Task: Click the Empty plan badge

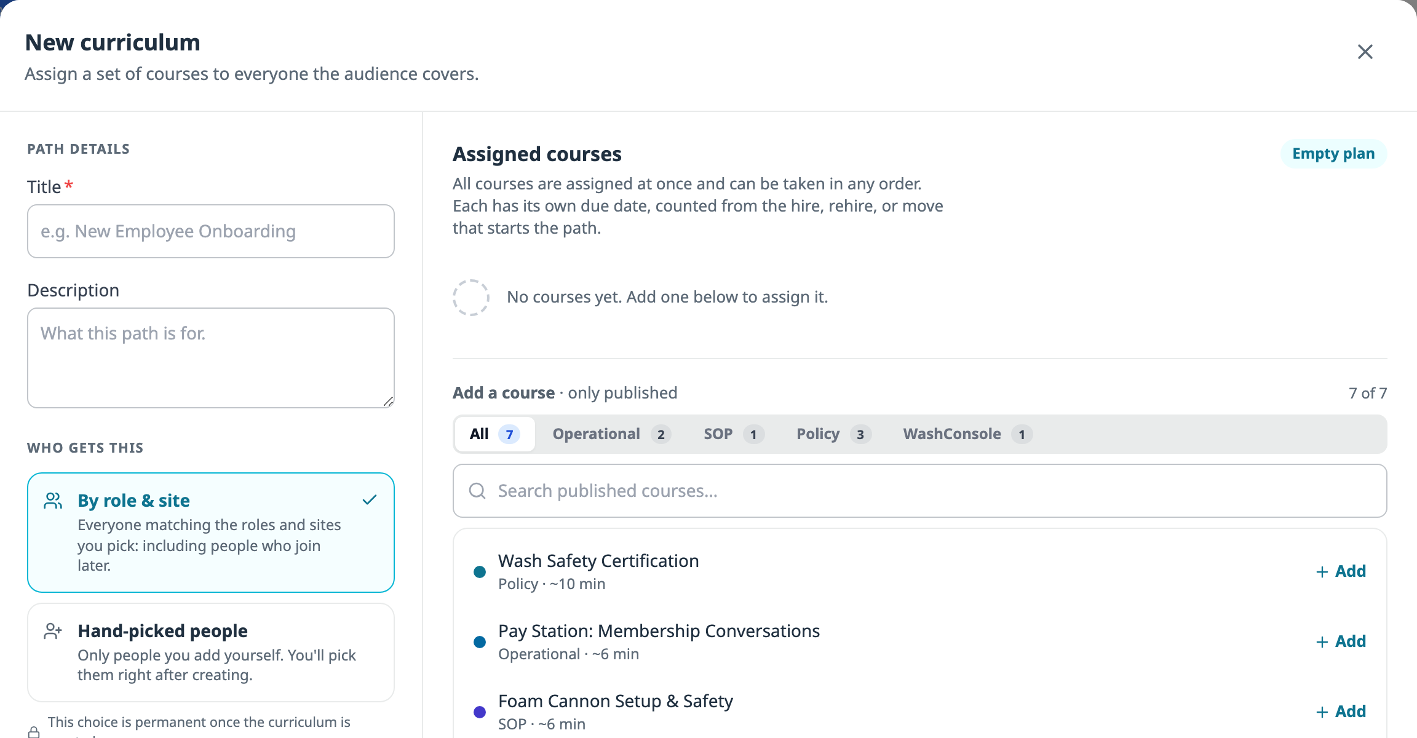Action: click(x=1333, y=154)
